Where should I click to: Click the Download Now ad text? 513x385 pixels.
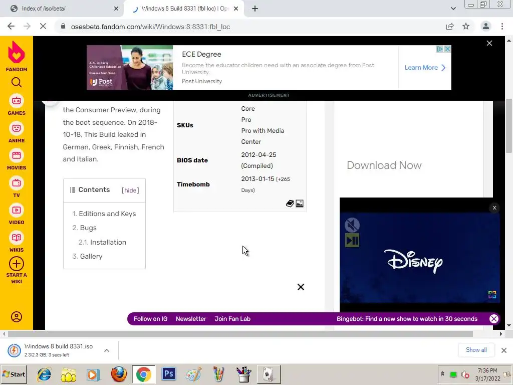(384, 165)
